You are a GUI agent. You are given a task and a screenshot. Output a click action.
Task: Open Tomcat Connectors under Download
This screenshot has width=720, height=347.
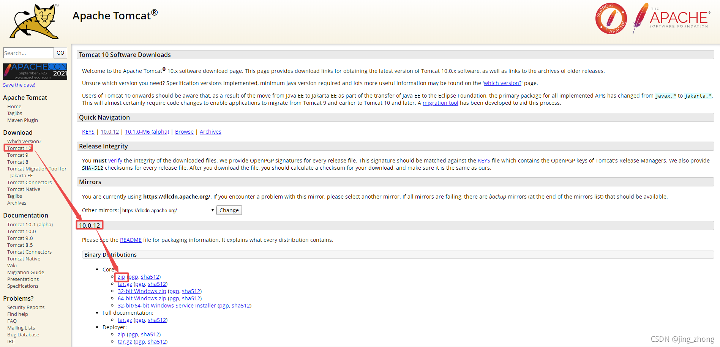coord(29,183)
